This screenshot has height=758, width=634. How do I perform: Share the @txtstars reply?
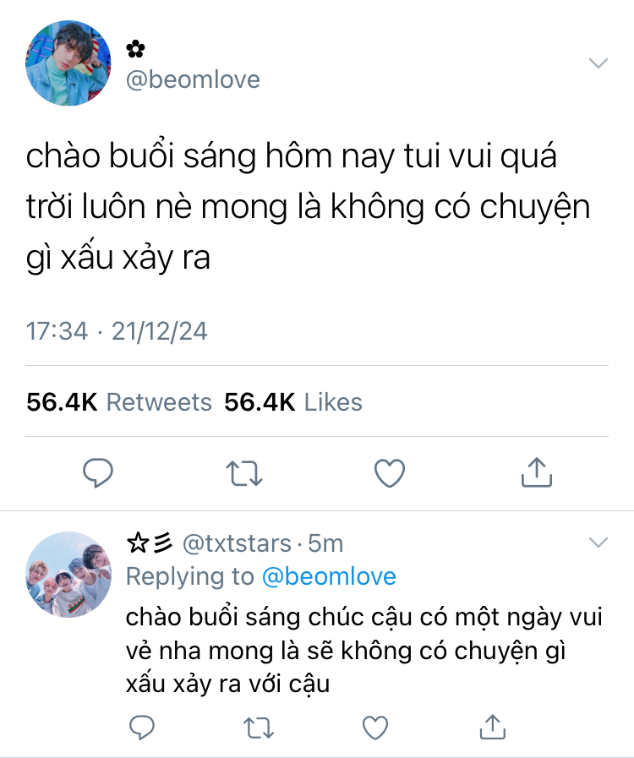pyautogui.click(x=492, y=727)
